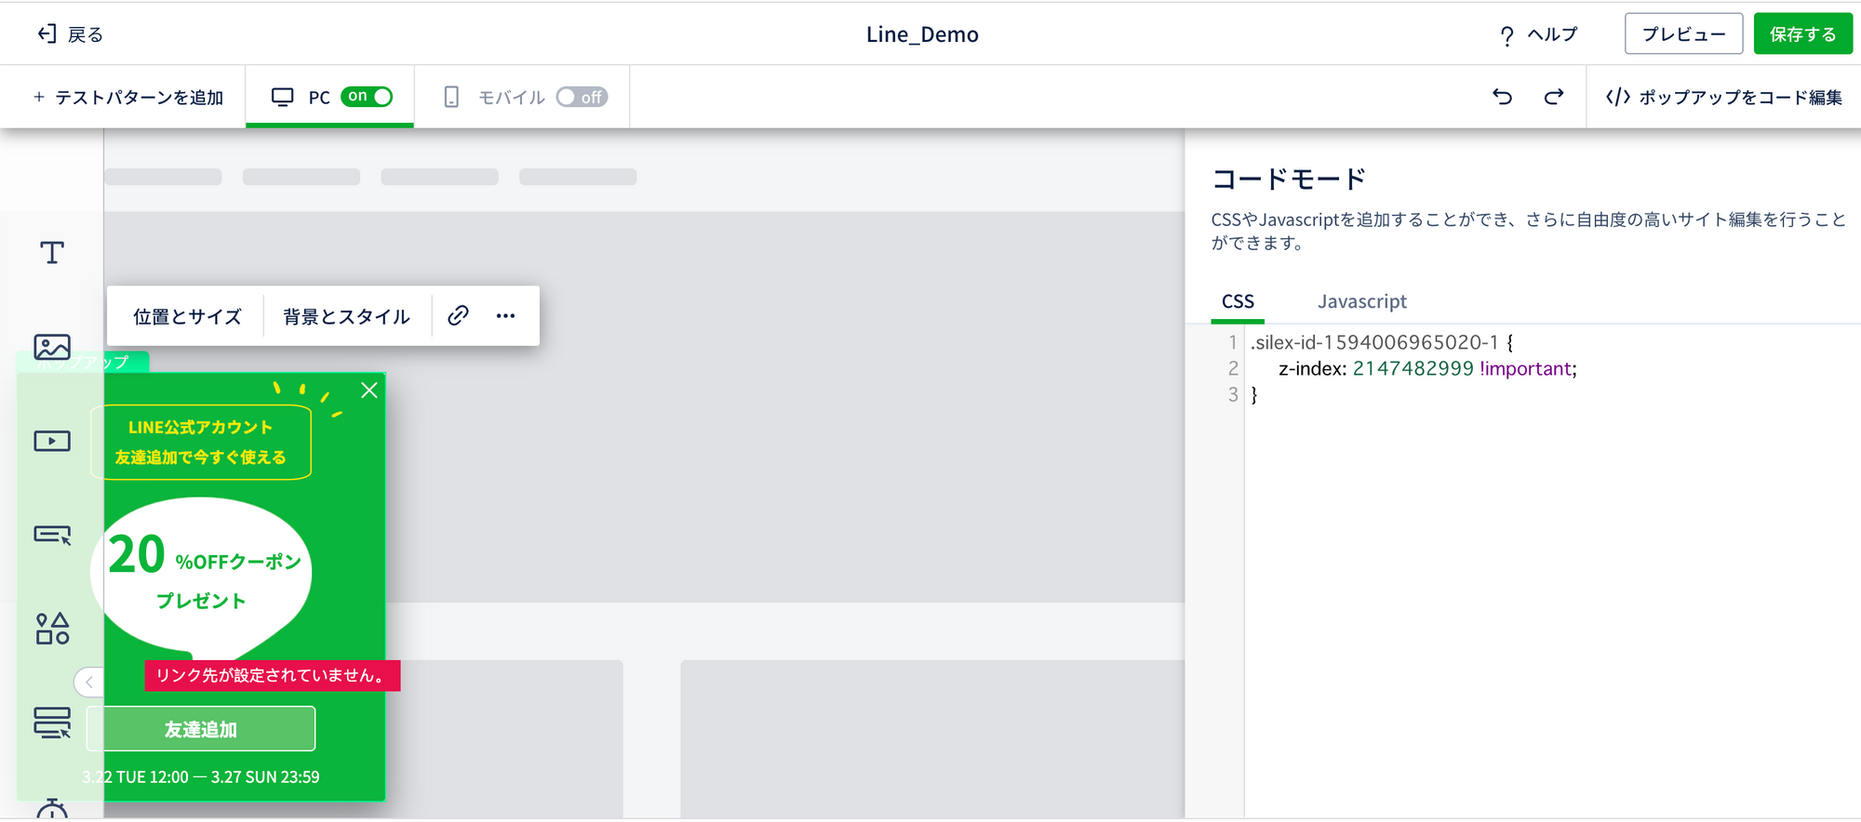This screenshot has height=822, width=1861.
Task: Select the Form element tool in the sidebar
Action: click(52, 723)
